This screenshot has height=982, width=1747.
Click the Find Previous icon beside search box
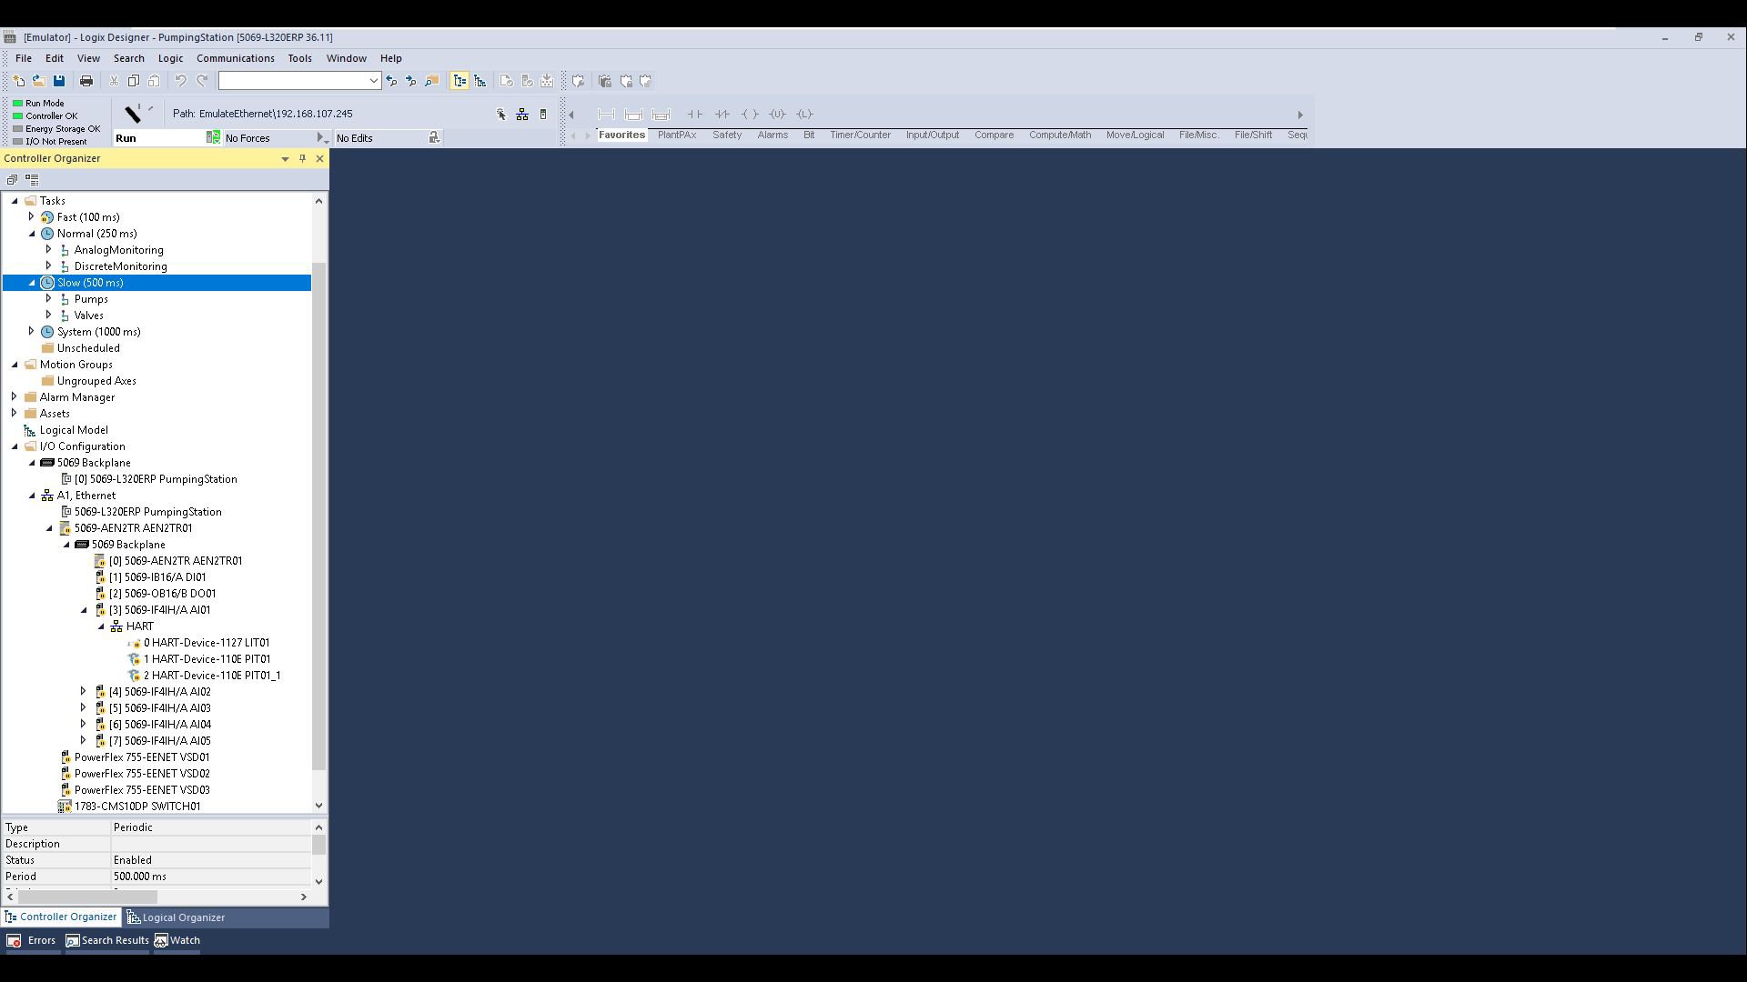[392, 81]
